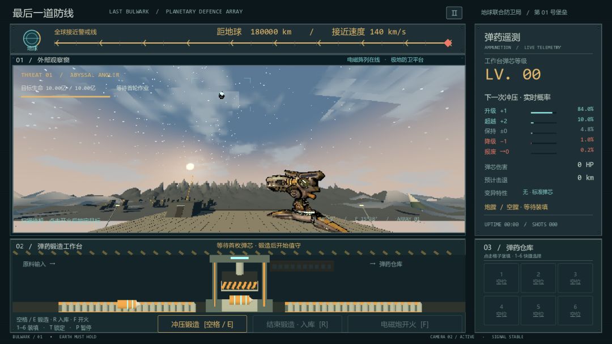Click the 原料输入 → label
Screen dimensions: 612x344
tap(39, 264)
